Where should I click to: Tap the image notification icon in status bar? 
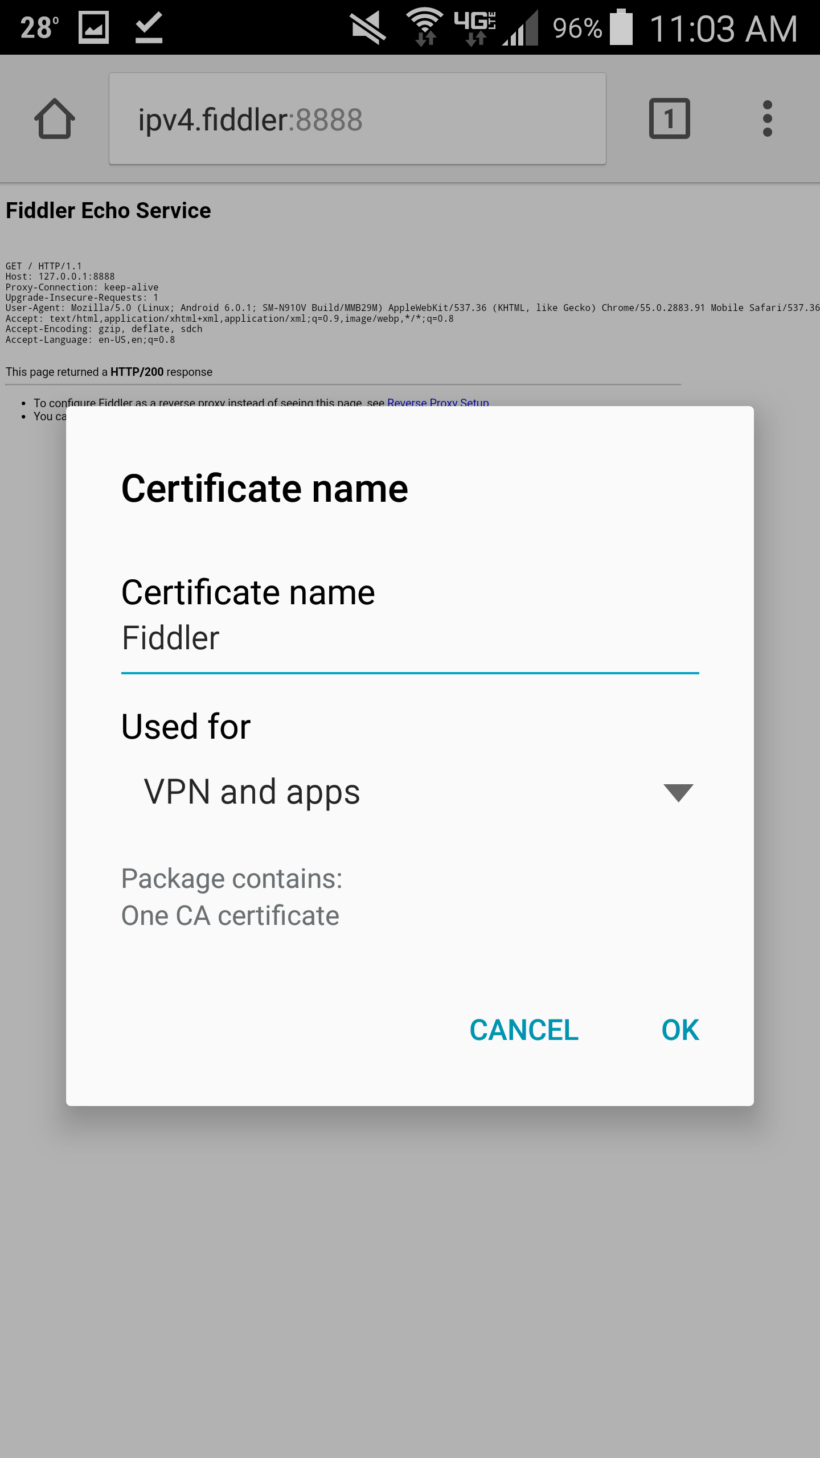(93, 27)
